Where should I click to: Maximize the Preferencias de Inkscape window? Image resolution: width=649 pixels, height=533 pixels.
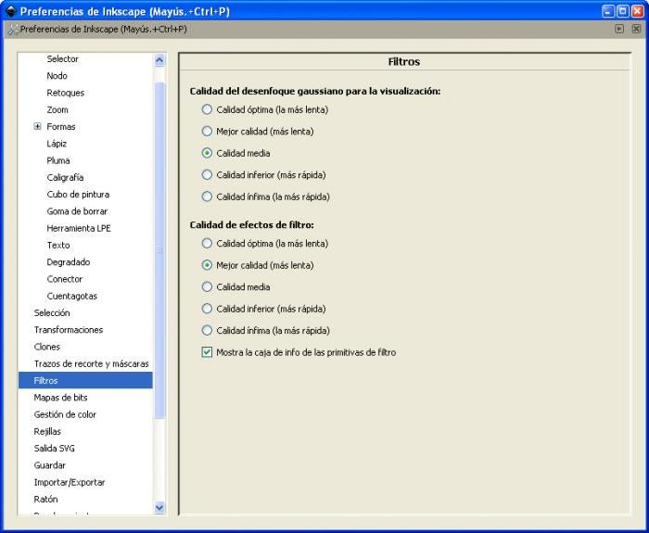(x=623, y=11)
